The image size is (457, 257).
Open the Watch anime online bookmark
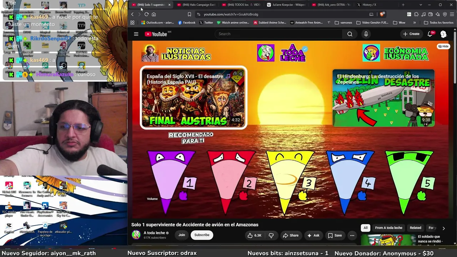tap(232, 22)
